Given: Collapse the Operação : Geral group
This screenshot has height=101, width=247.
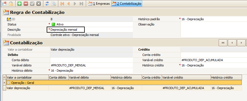Looking at the screenshot, I should point(9,83).
